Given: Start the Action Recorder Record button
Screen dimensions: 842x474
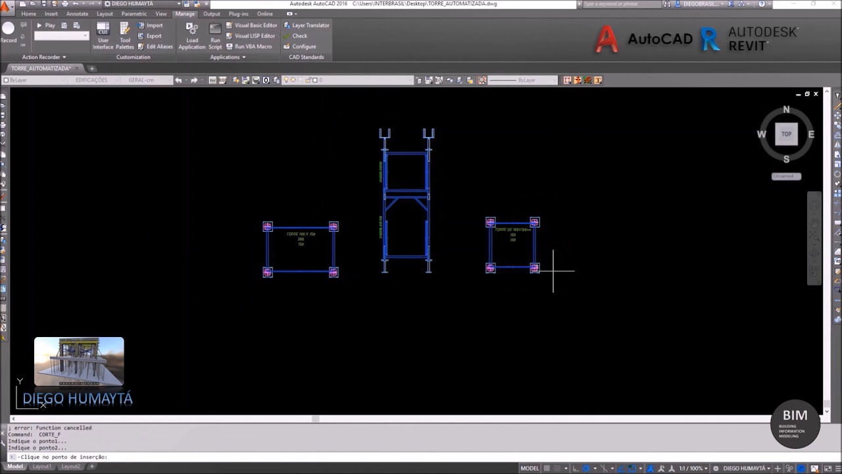Looking at the screenshot, I should (x=9, y=32).
